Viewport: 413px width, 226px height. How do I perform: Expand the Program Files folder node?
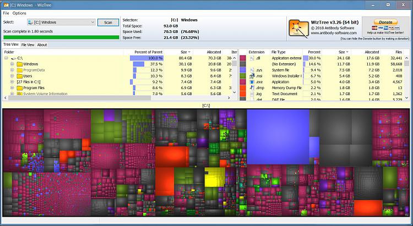click(12, 88)
